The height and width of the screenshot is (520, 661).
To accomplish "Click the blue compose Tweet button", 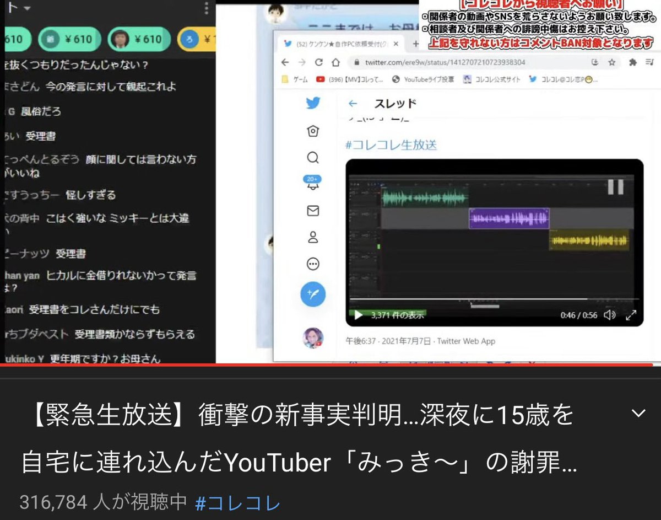I will click(x=313, y=294).
